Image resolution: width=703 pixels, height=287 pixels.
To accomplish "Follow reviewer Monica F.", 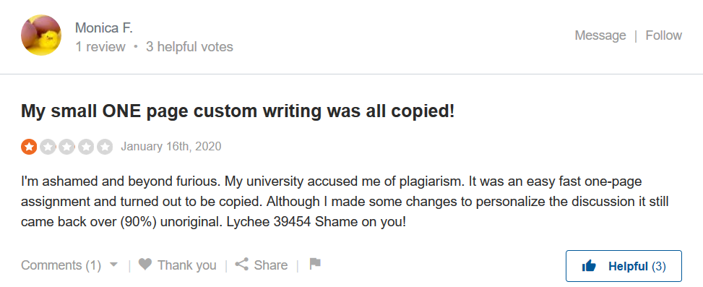I will click(663, 35).
